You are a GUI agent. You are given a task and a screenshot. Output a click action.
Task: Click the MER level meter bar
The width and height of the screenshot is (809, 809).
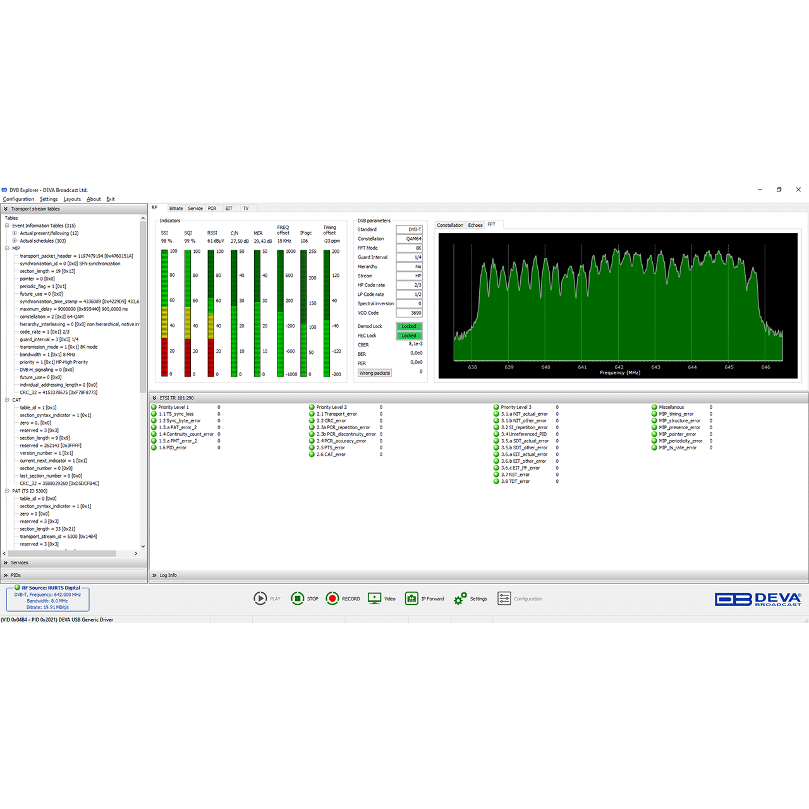coord(257,313)
